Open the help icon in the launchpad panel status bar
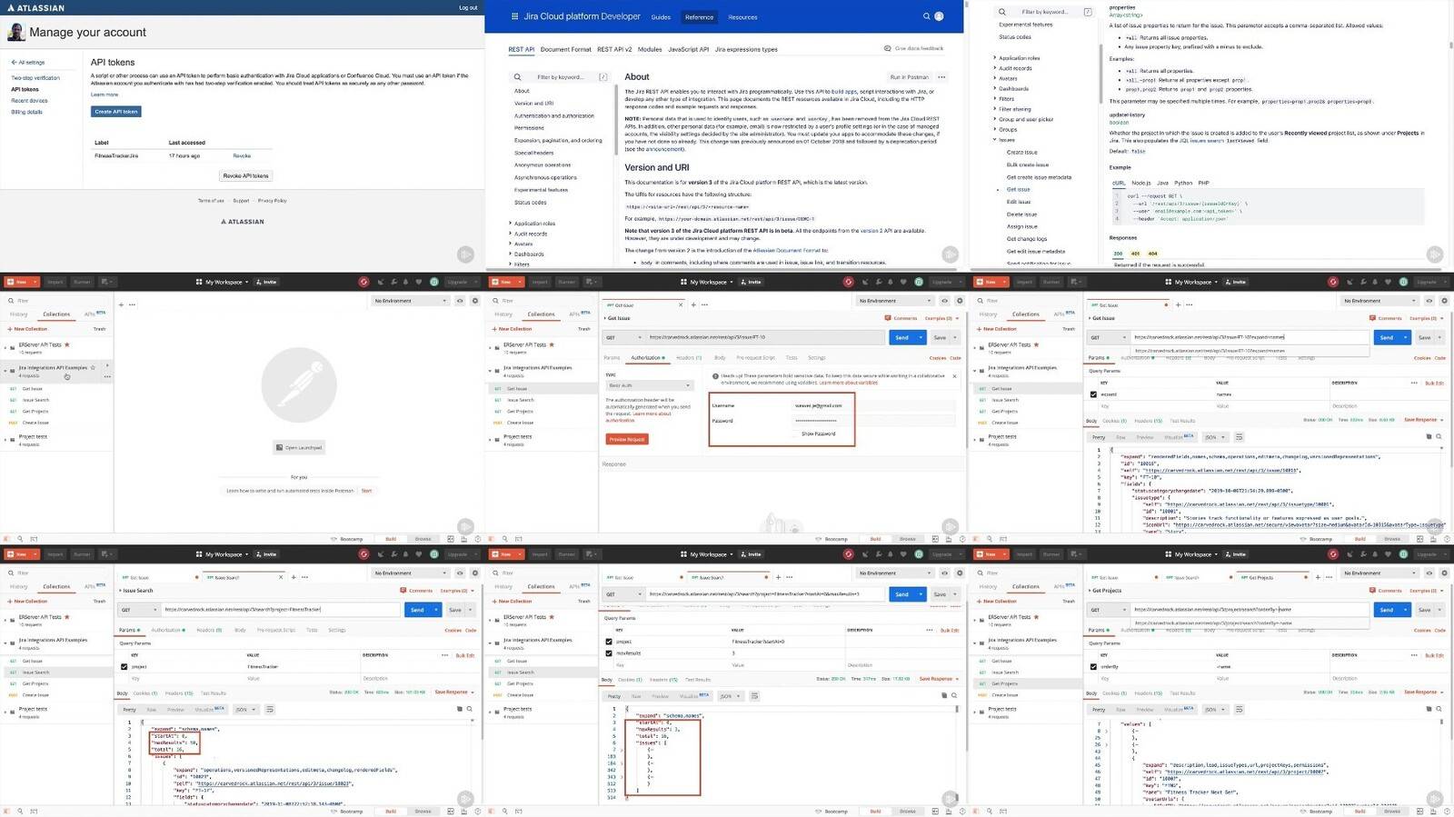 tap(476, 539)
